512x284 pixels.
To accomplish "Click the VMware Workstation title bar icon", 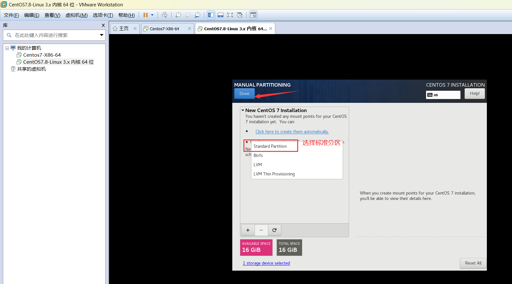I will point(4,4).
